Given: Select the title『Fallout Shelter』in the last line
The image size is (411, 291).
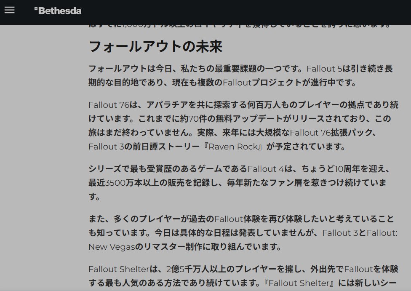Looking at the screenshot, I should (299, 283).
